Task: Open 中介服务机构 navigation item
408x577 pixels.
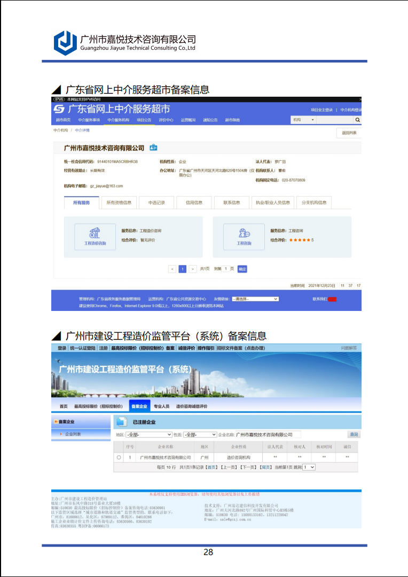Action: point(119,120)
